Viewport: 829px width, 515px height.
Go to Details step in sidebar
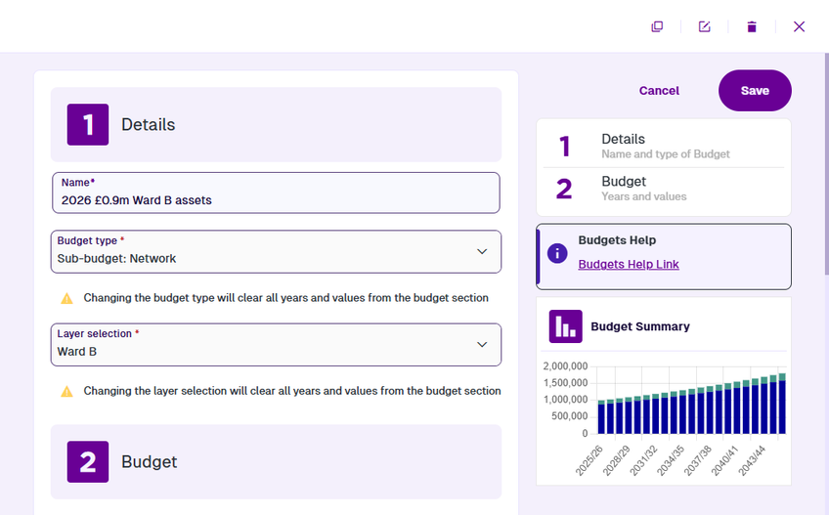(664, 146)
